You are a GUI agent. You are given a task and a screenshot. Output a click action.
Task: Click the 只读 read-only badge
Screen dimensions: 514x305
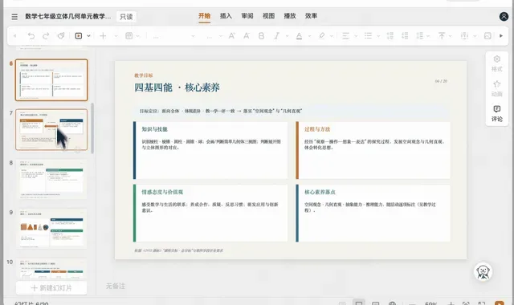(126, 17)
